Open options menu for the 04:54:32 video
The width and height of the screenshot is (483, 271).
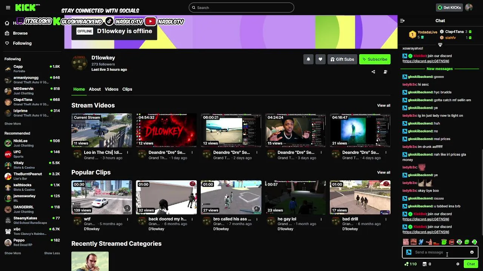(192, 152)
